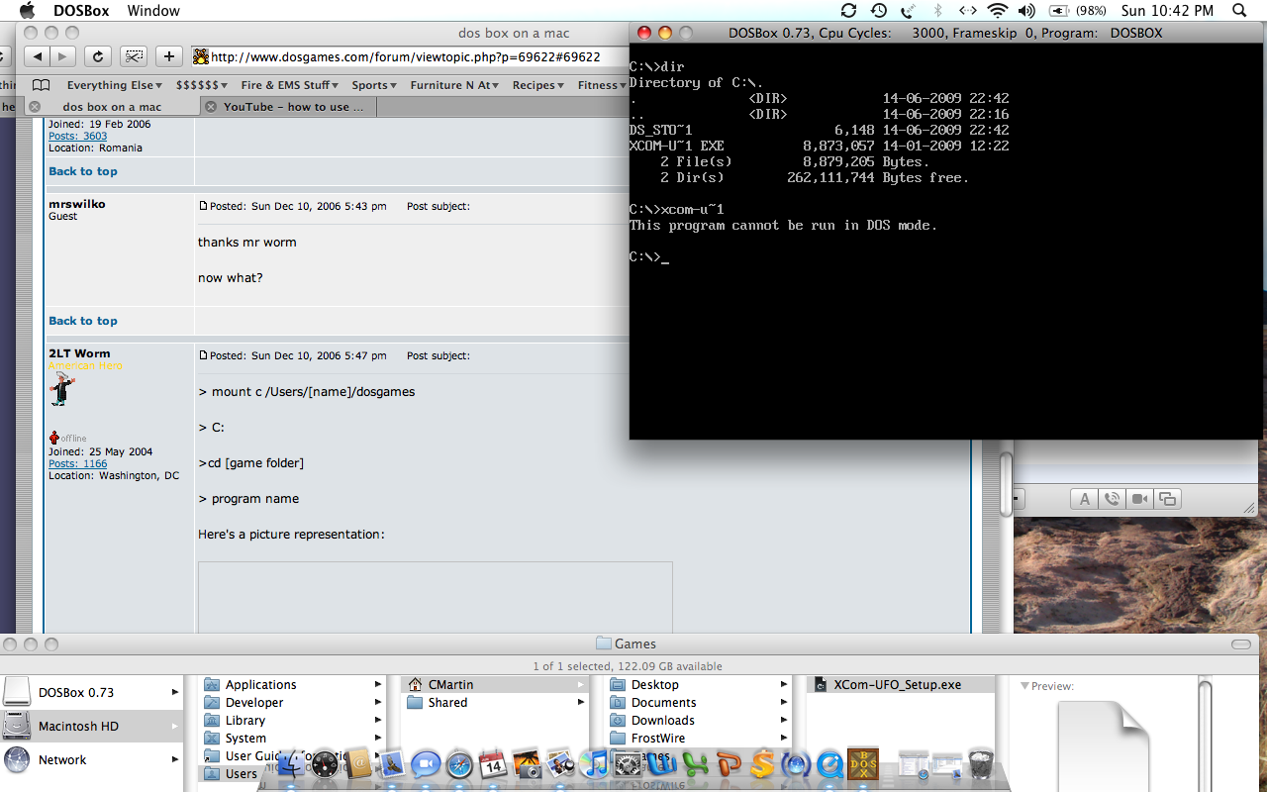Select DOSBox 0.73 volume in Finder sidebar

pos(92,693)
